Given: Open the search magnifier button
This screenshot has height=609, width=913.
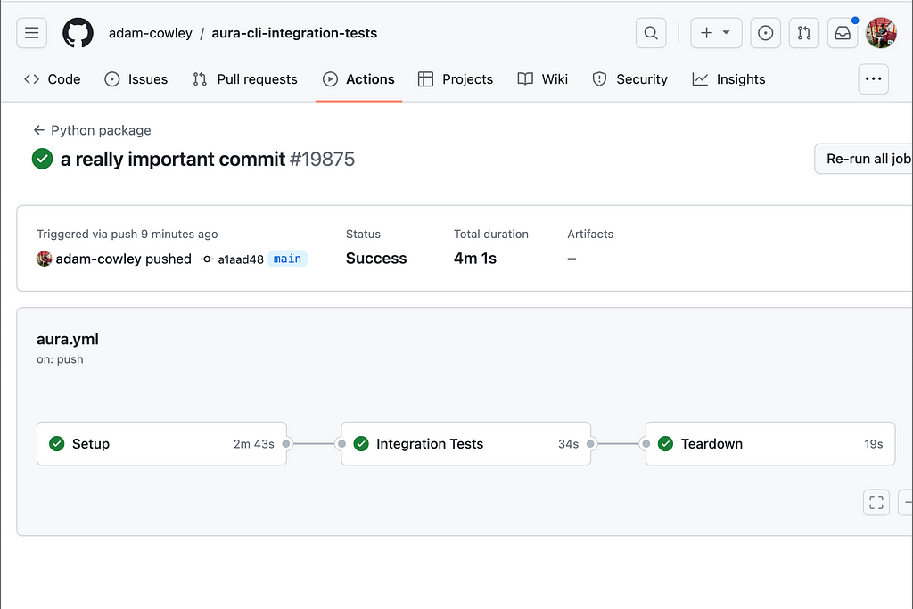Looking at the screenshot, I should point(651,33).
